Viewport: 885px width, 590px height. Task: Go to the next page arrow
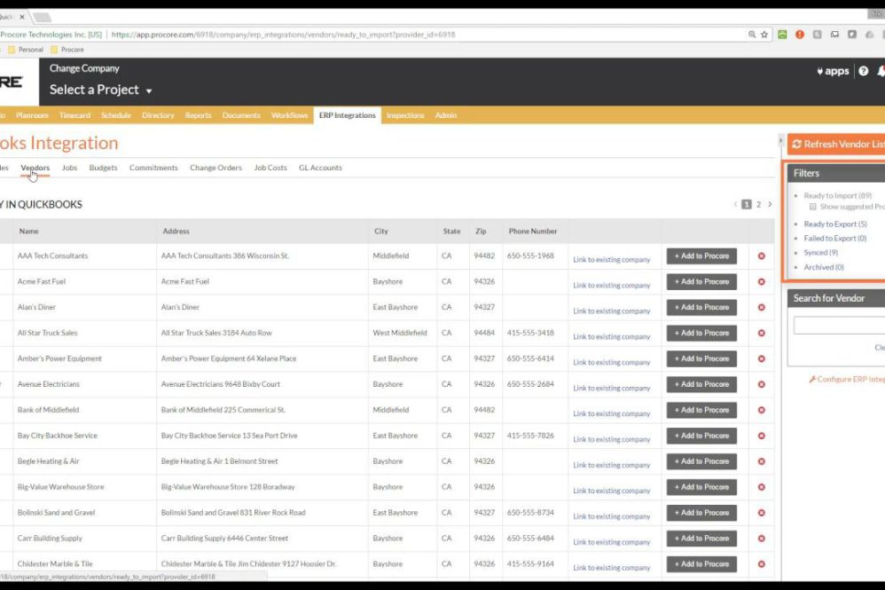pyautogui.click(x=770, y=204)
